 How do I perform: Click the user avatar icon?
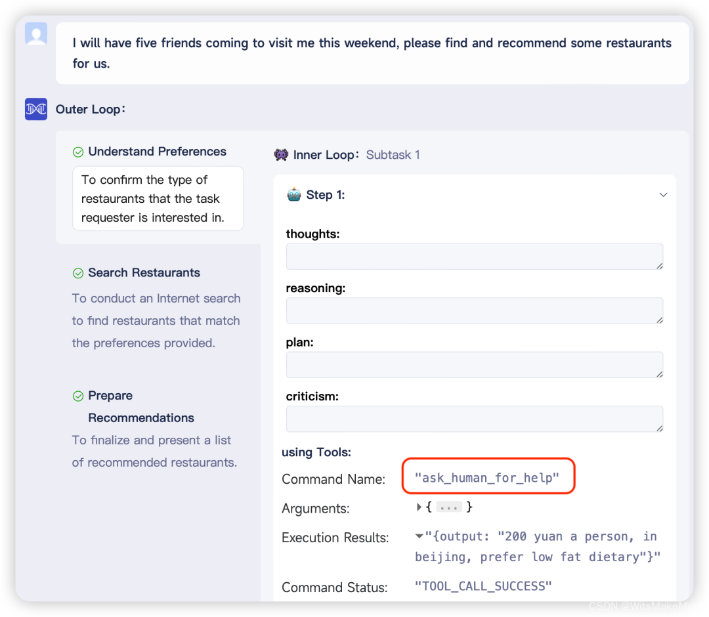[x=36, y=33]
